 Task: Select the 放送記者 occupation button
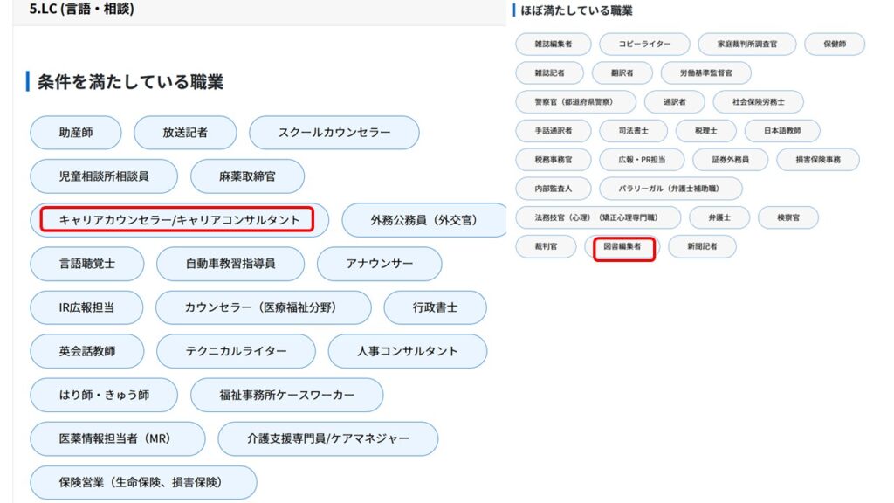[x=185, y=133]
